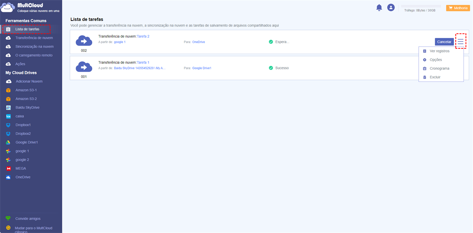
Task: Click the classic MultCloud smiley icon
Action: 8,228
